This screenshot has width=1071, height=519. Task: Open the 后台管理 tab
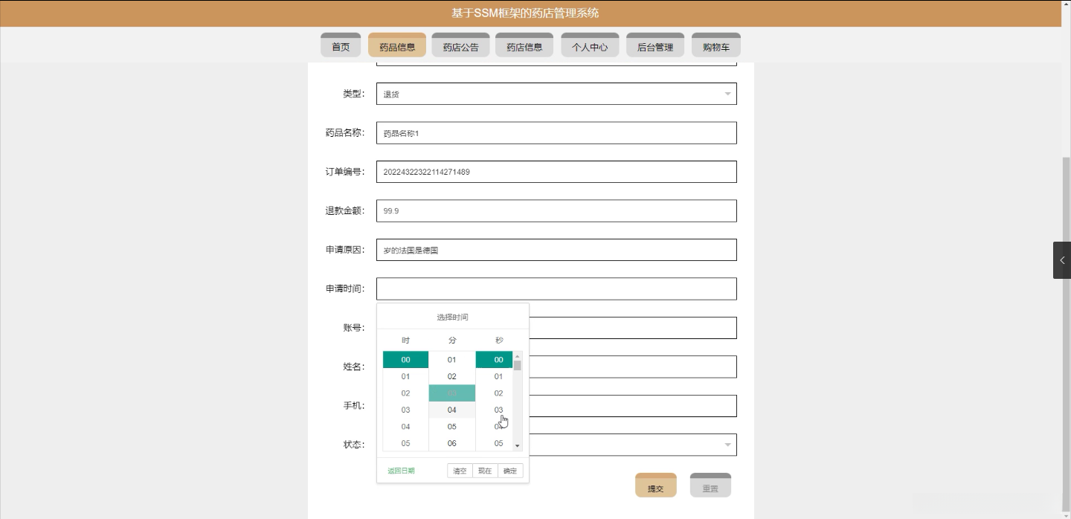click(655, 45)
